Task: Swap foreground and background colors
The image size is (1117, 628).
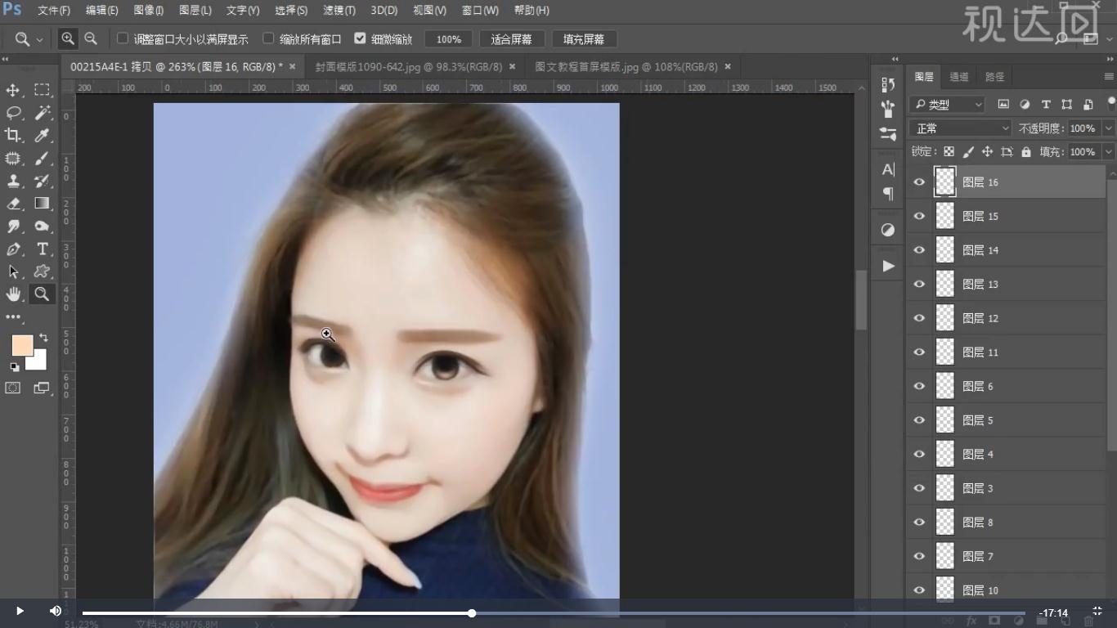Action: pyautogui.click(x=43, y=337)
